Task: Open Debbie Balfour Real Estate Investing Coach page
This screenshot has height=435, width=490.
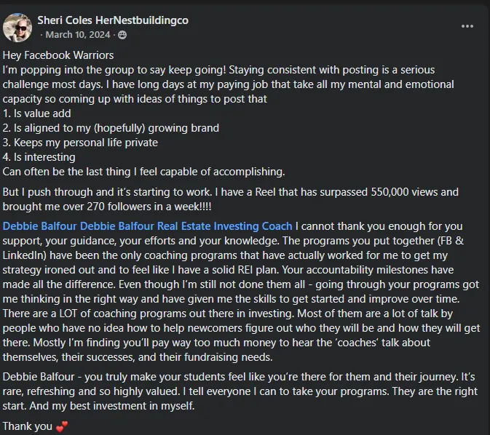Action: click(x=186, y=226)
